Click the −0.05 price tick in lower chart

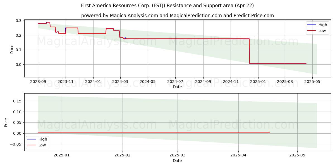(x=16, y=144)
